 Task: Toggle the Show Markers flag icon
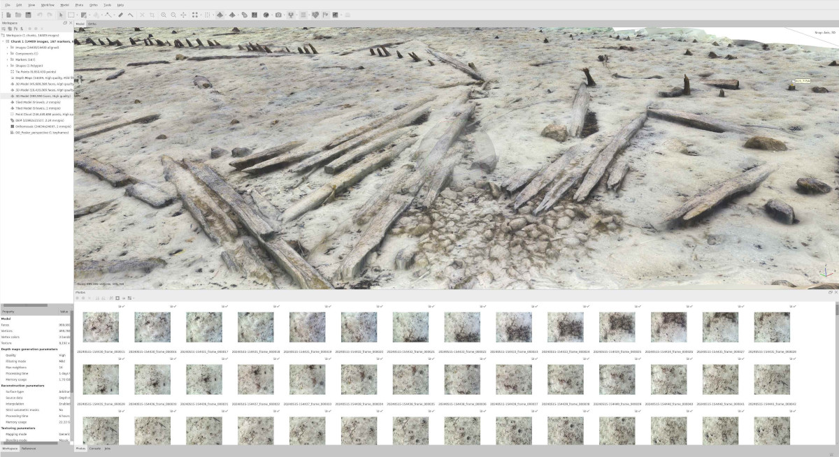pyautogui.click(x=325, y=15)
